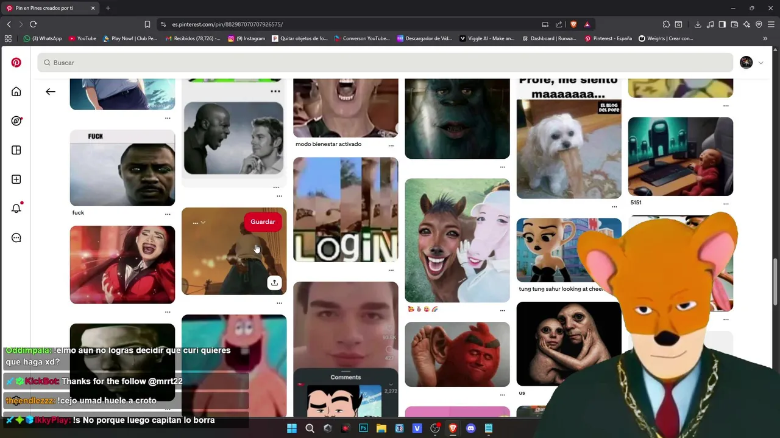Open notifications bell in Pinterest sidebar
780x438 pixels.
[x=16, y=209]
